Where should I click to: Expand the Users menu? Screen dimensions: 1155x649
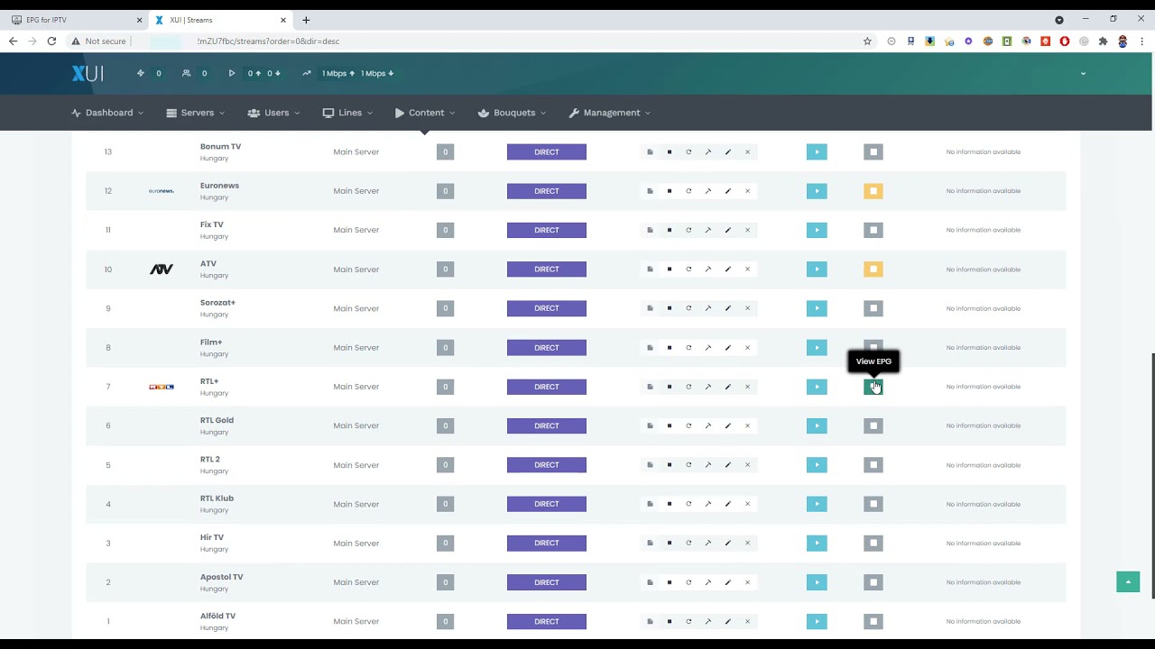tap(274, 113)
